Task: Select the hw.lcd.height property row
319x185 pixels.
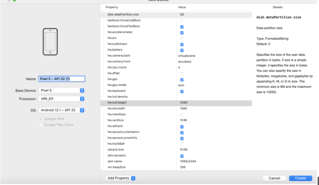Action: pos(137,102)
